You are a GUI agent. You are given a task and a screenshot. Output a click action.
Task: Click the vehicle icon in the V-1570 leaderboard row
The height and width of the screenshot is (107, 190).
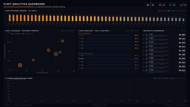[x=146, y=43]
